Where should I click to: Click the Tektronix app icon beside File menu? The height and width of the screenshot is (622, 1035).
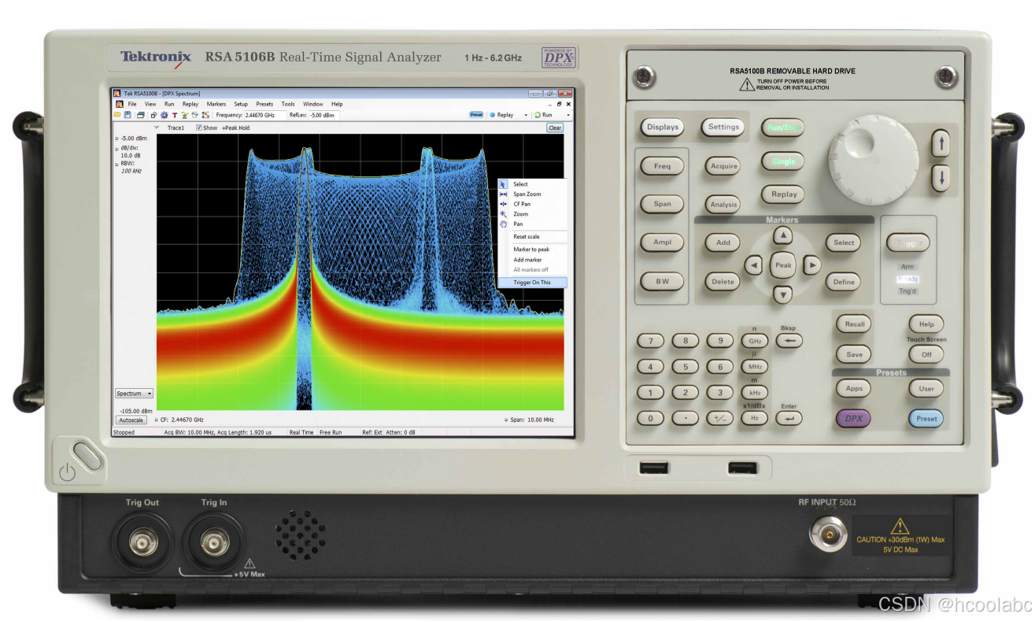point(119,104)
